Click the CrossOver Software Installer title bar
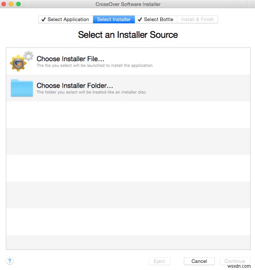This screenshot has width=255, height=270. (128, 4)
